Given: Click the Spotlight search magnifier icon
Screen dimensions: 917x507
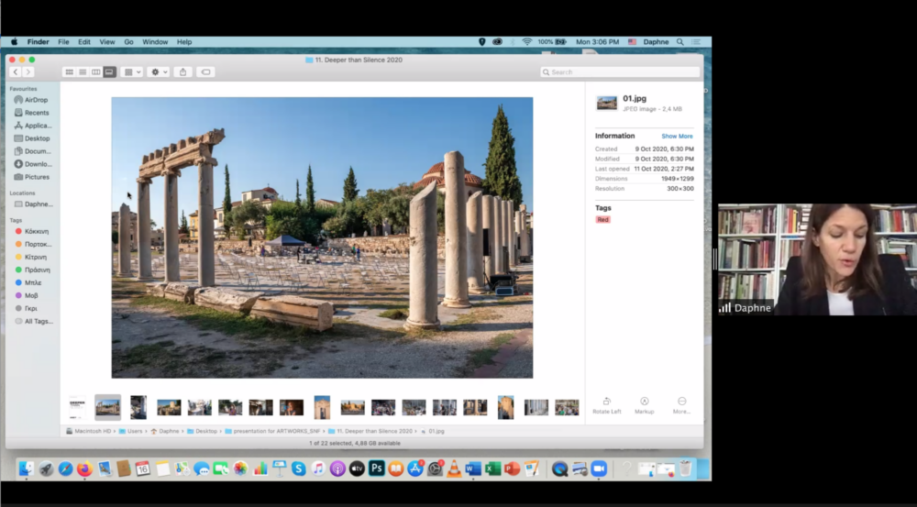Looking at the screenshot, I should tap(680, 42).
